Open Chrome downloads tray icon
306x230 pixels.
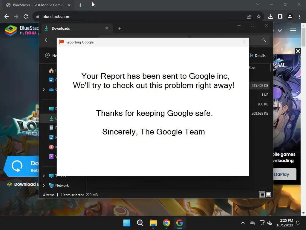(271, 17)
